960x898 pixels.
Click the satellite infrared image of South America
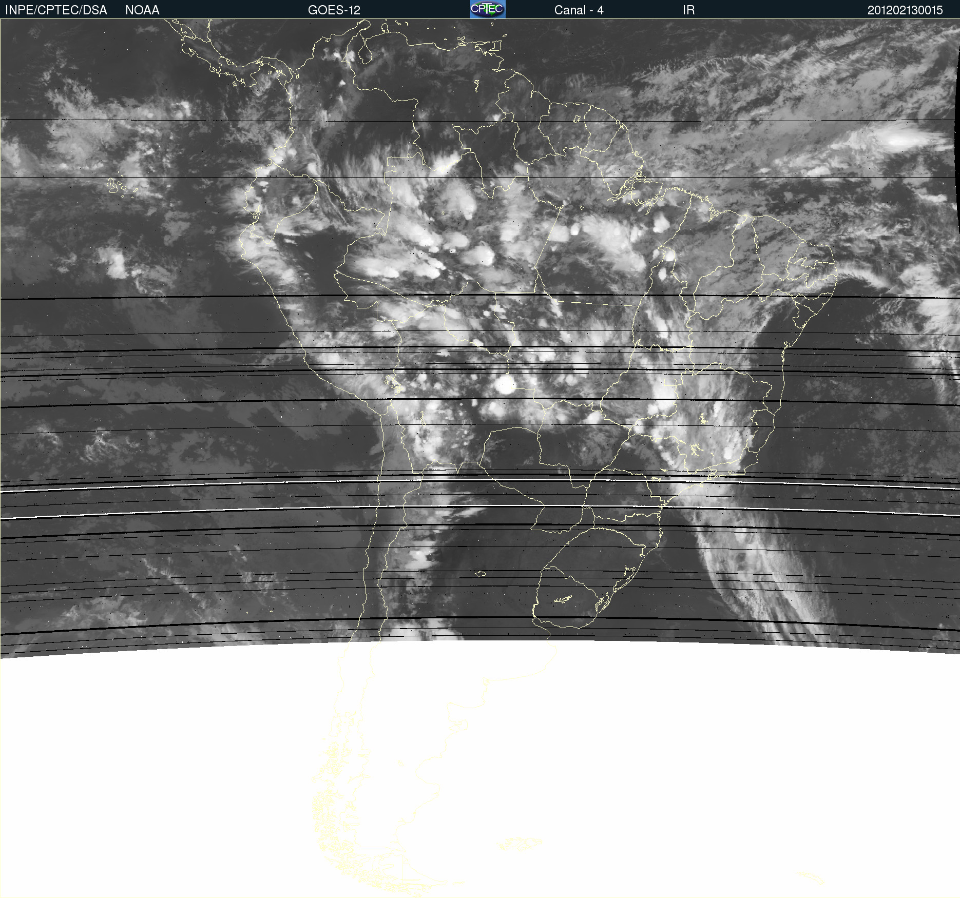(x=480, y=458)
